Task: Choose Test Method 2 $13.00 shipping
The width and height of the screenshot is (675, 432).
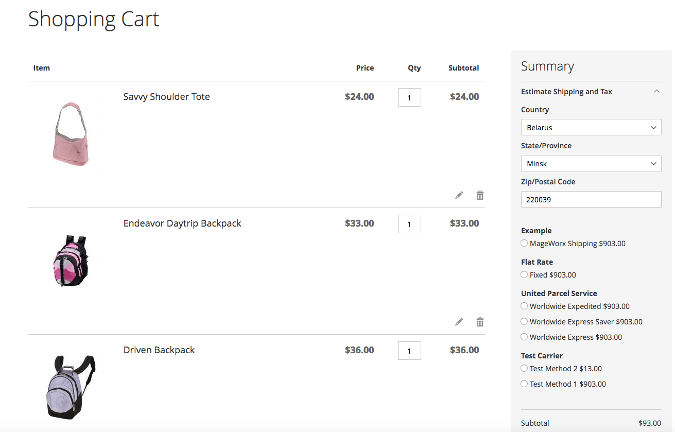Action: pos(524,368)
